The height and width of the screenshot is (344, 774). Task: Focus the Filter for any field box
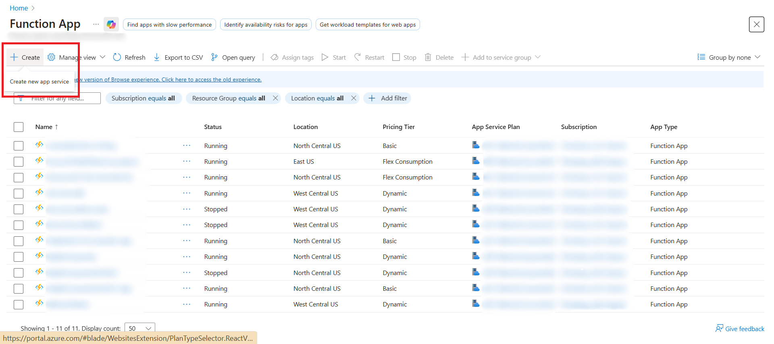(x=57, y=98)
